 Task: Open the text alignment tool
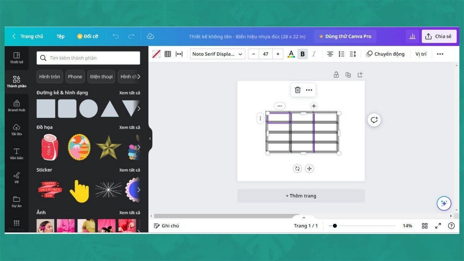click(330, 54)
